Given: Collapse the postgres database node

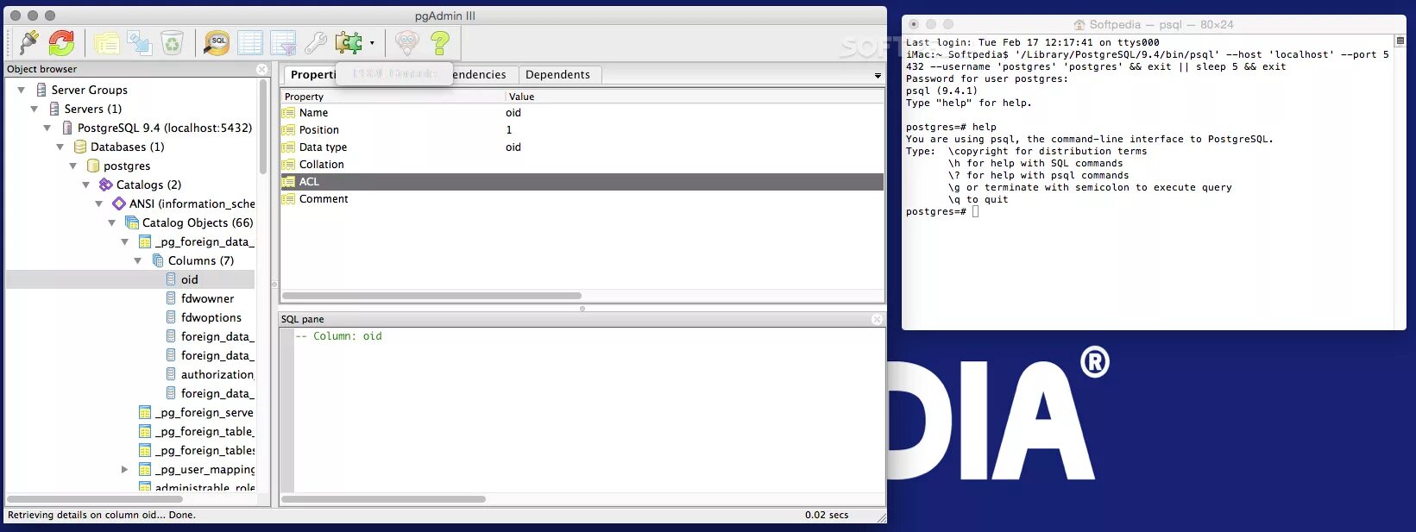Looking at the screenshot, I should [72, 166].
